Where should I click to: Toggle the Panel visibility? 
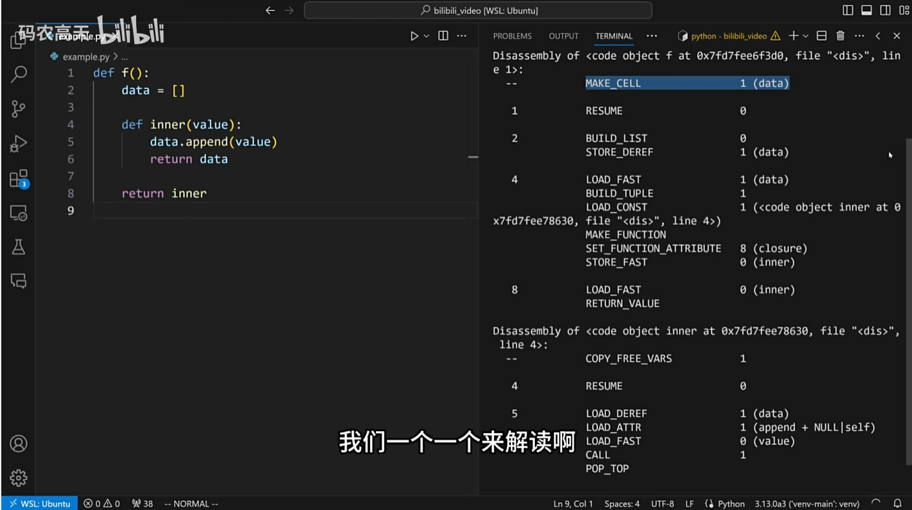coord(866,10)
